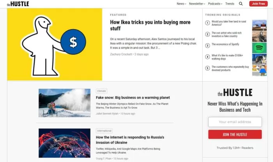Select the Climate category tag

click(101, 91)
